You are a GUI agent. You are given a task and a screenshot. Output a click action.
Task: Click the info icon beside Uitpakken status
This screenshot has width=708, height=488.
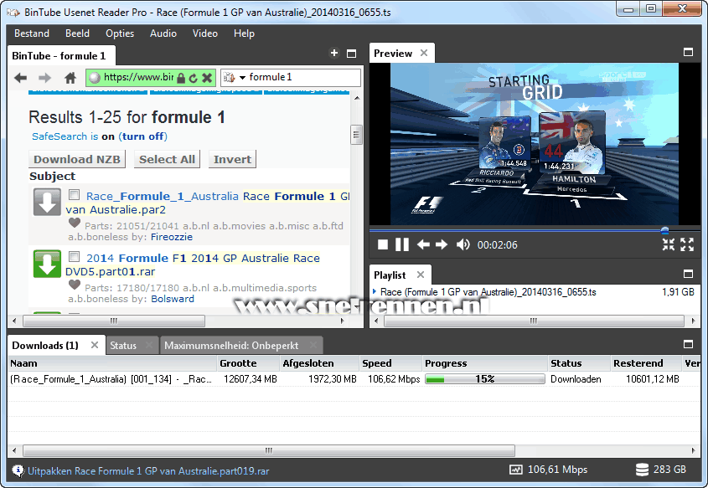coord(18,471)
